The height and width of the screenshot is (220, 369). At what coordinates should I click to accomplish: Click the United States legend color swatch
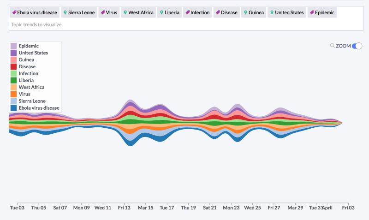14,53
